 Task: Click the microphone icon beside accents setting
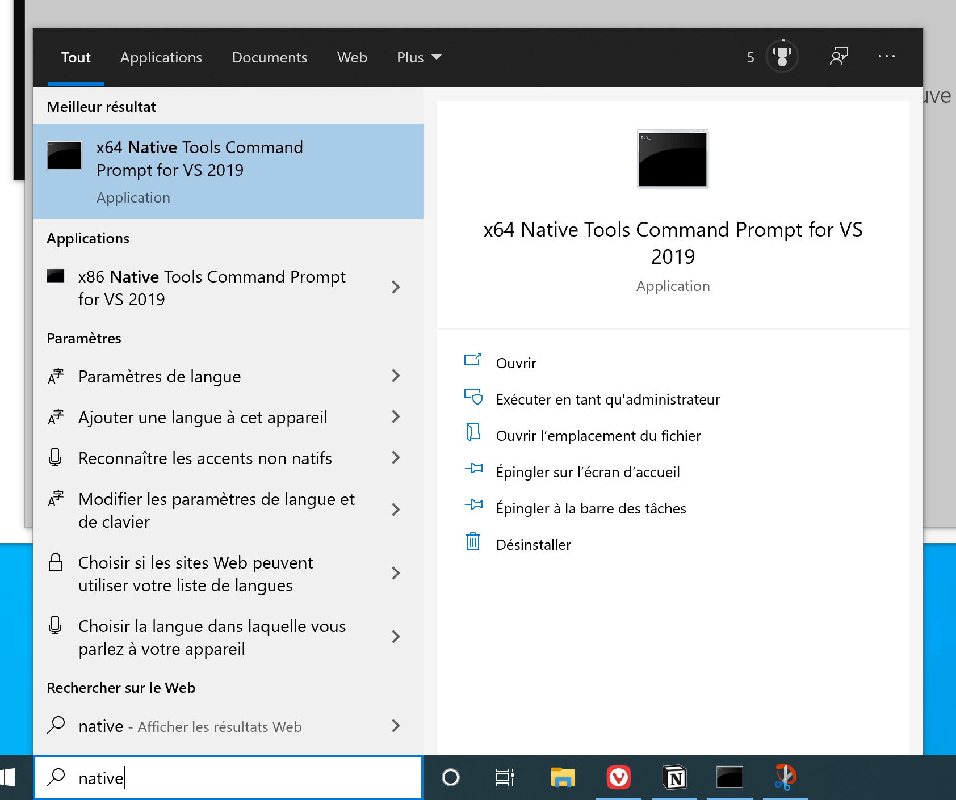[56, 457]
